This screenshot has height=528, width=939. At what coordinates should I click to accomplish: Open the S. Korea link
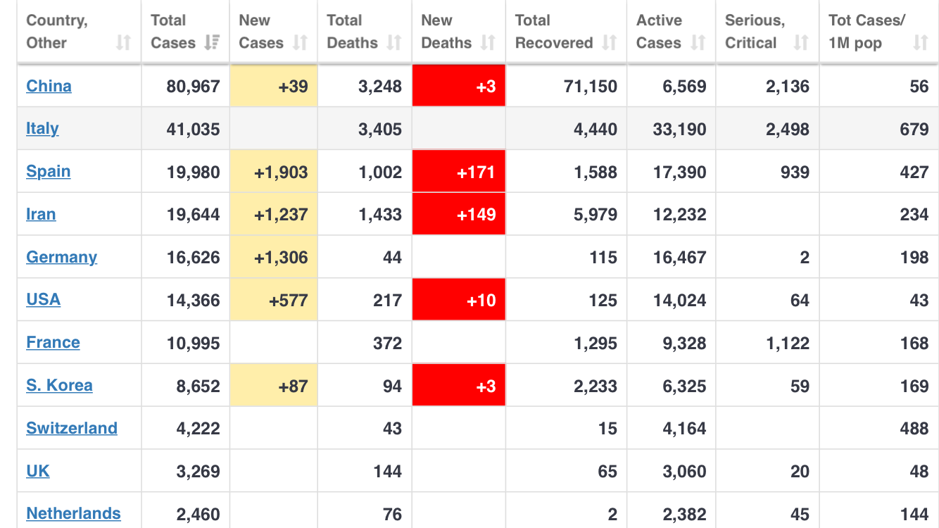coord(59,386)
